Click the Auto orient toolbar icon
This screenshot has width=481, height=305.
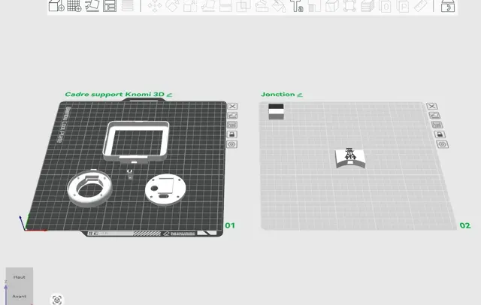[x=92, y=5]
